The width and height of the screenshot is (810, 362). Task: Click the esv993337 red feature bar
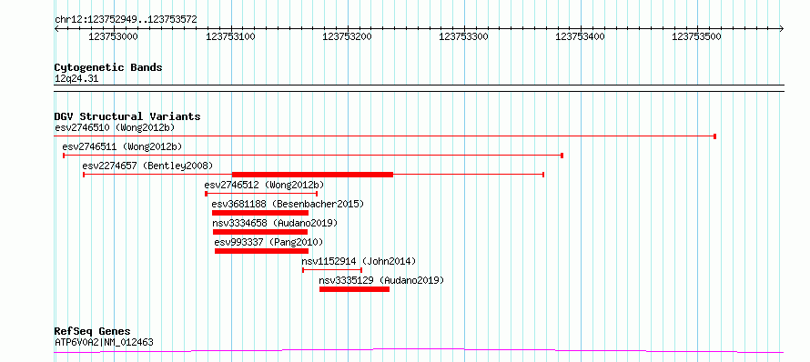pos(262,251)
